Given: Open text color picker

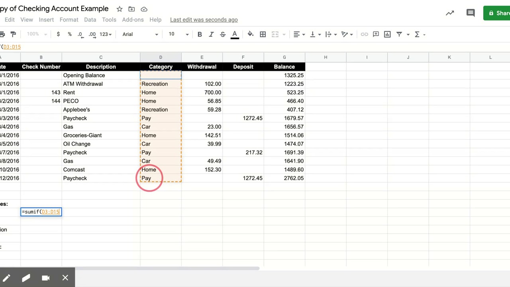Looking at the screenshot, I should [x=235, y=34].
